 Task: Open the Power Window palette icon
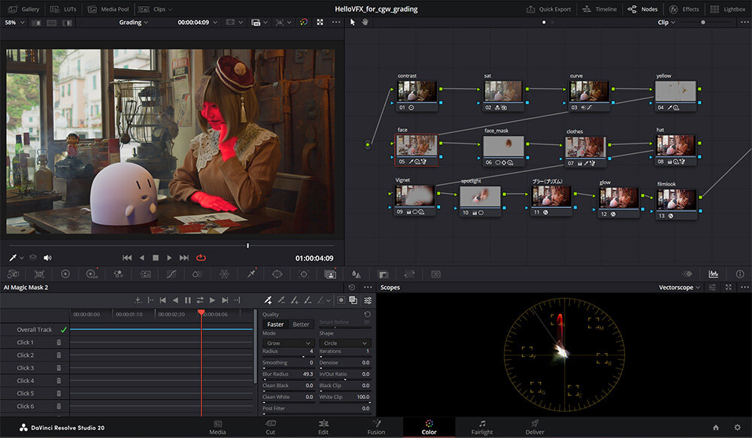click(277, 274)
